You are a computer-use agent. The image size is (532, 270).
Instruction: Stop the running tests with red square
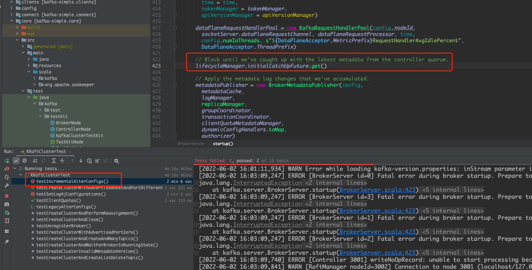7,196
